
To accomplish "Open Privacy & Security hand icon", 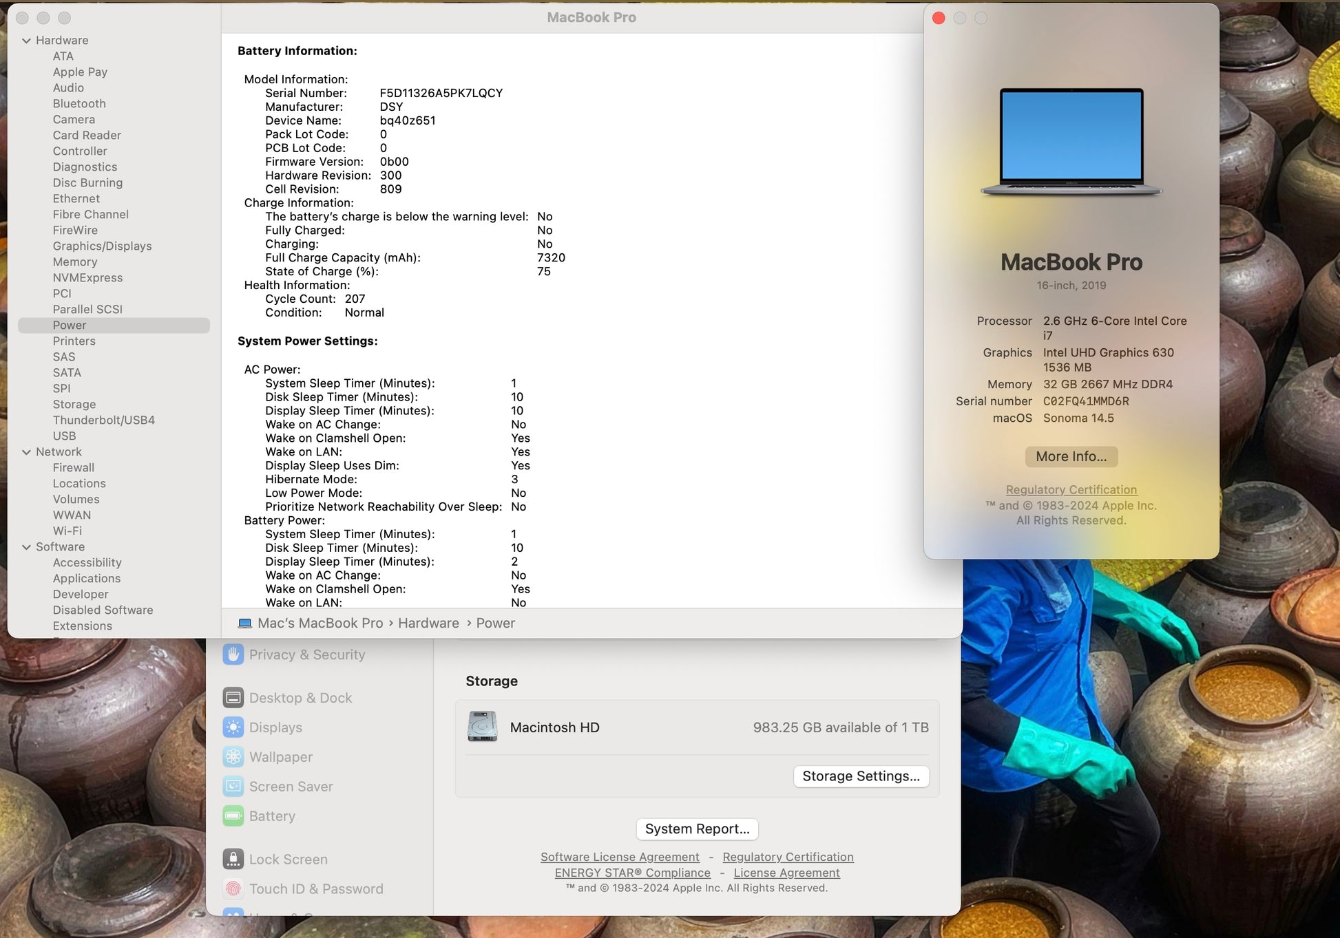I will (x=233, y=654).
